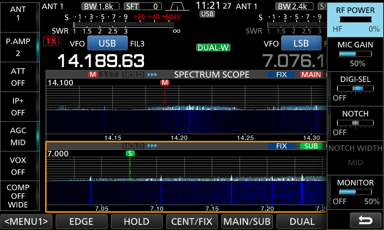Change the AGC MID setting
Image resolution: width=384 pixels, height=230 pixels.
point(18,136)
